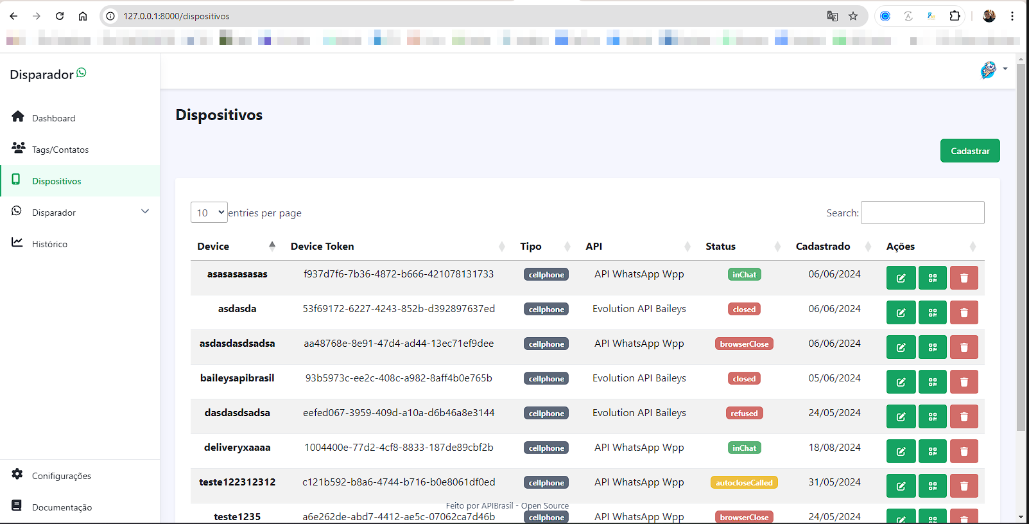Open Tags/Contatos from the sidebar

point(80,150)
